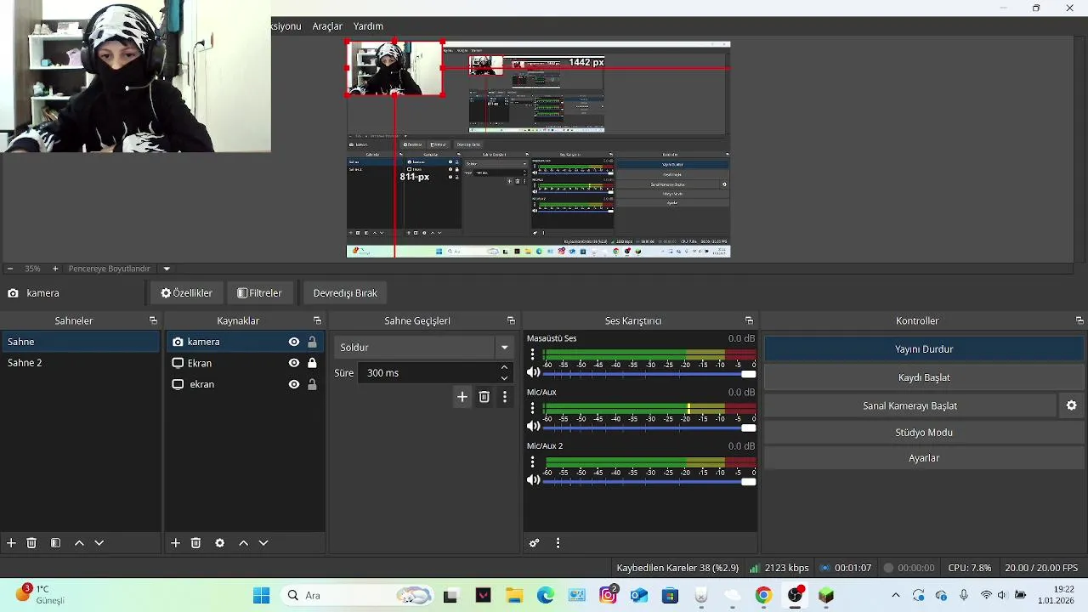Open Windows Start button on taskbar
Image resolution: width=1088 pixels, height=612 pixels.
point(261,595)
